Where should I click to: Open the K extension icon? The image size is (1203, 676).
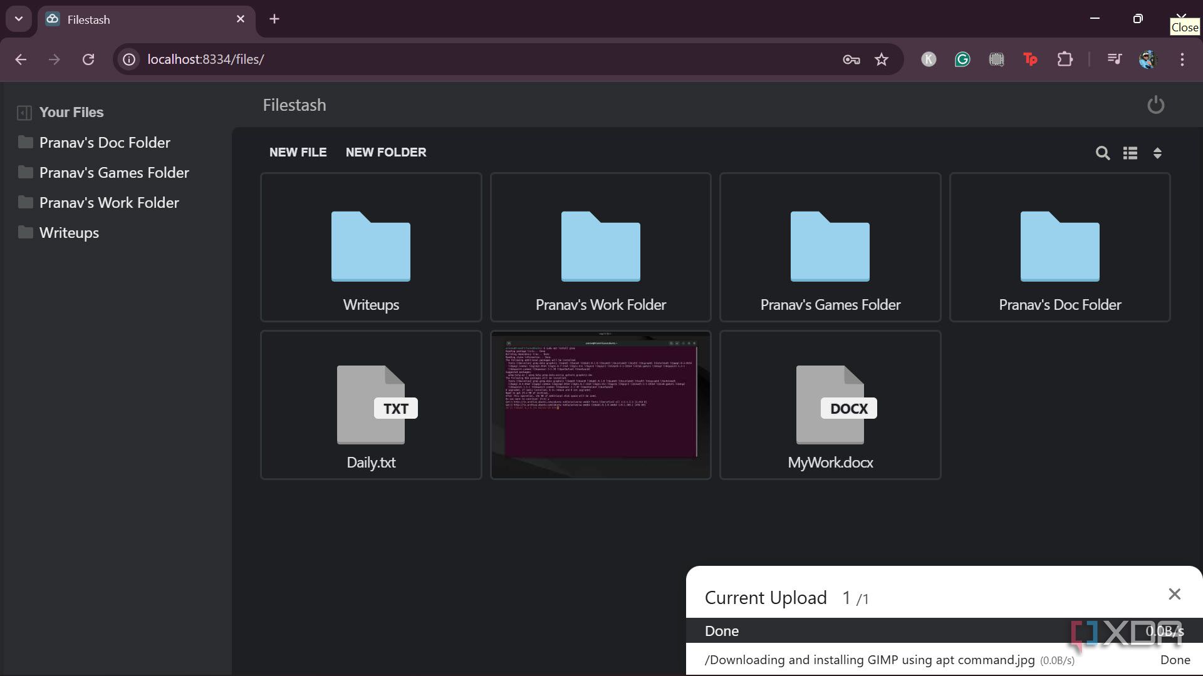(929, 59)
